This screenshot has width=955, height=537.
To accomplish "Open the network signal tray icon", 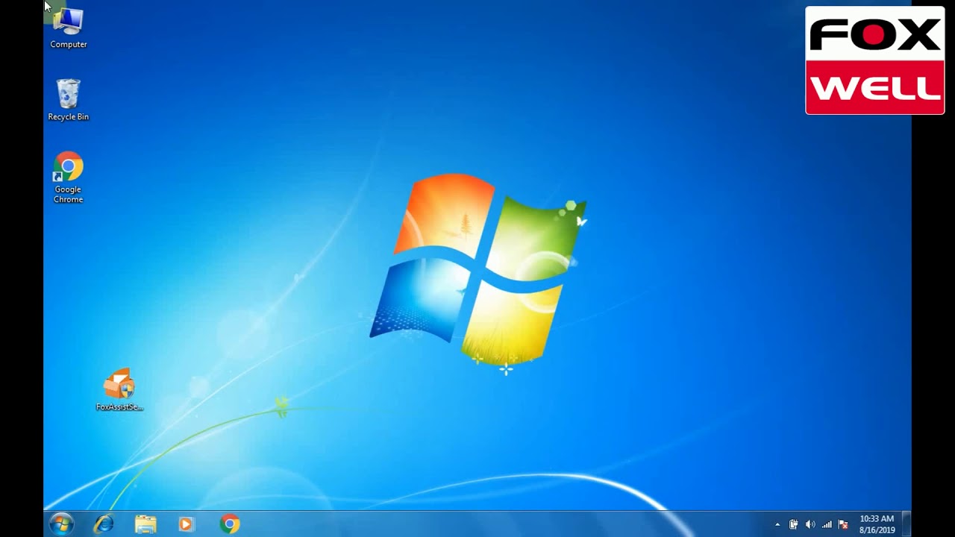I will [x=827, y=524].
